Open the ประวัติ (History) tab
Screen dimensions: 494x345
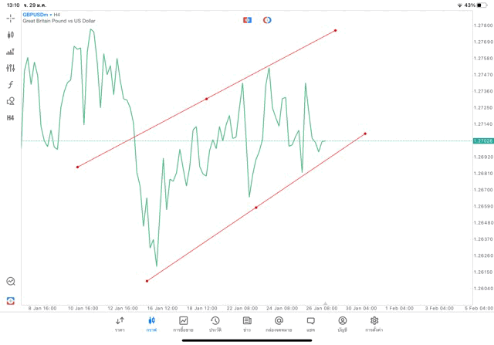click(215, 323)
